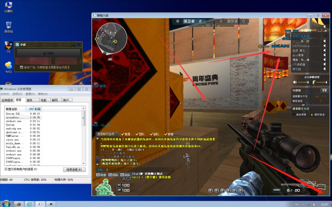Mute voice of player 姑凉 再见
The width and height of the screenshot is (332, 207).
click(324, 50)
